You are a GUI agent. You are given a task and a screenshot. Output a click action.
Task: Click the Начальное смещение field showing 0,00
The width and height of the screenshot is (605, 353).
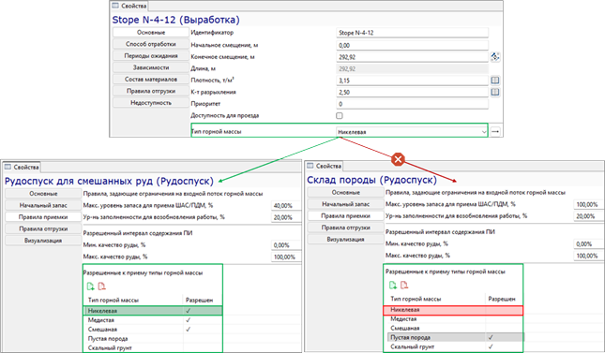click(412, 45)
